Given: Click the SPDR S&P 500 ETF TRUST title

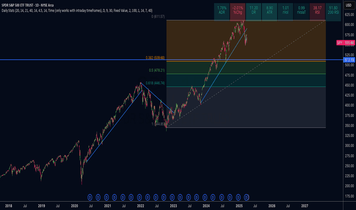Looking at the screenshot, I should point(27,5).
